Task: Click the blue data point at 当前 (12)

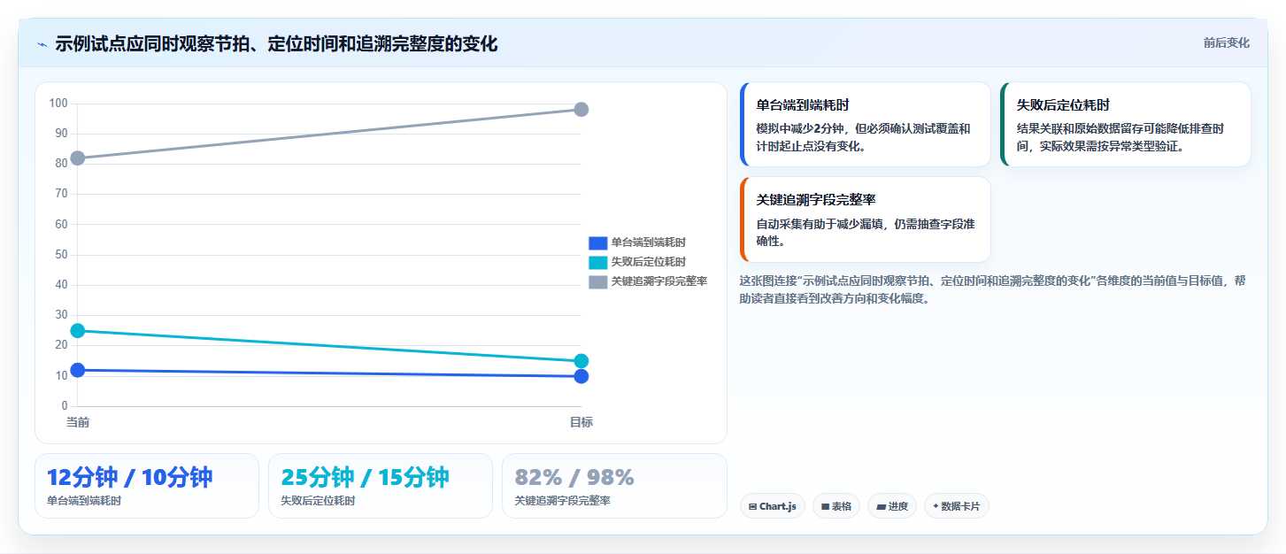Action: (78, 370)
